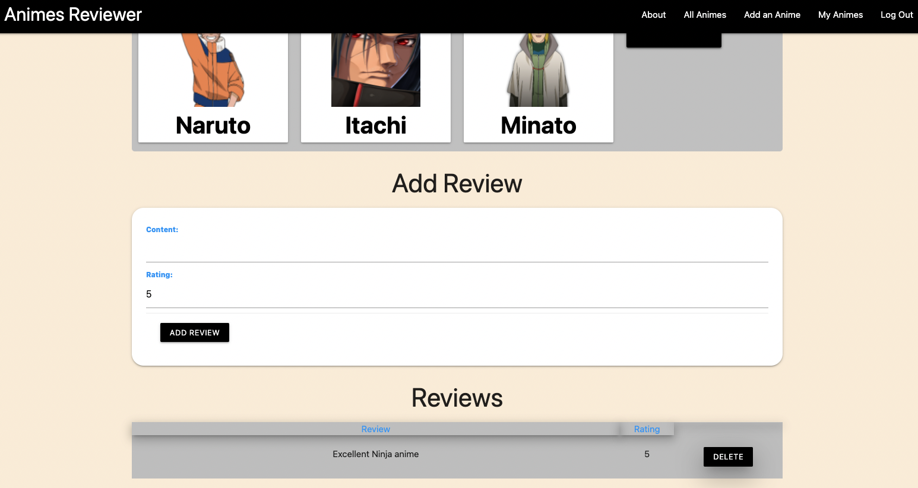Open the About page
Image resolution: width=918 pixels, height=488 pixels.
tap(653, 15)
